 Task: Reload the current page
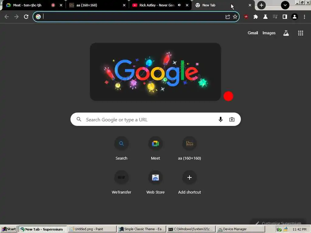[26, 17]
